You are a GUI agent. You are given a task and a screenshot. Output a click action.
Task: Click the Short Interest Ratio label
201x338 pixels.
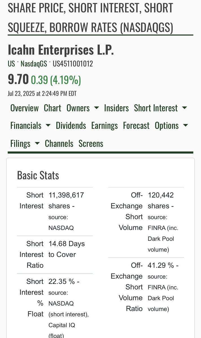pos(32,254)
